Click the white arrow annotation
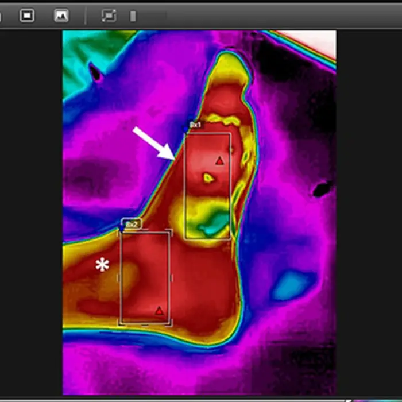Image resolution: width=402 pixels, height=402 pixels. (154, 143)
